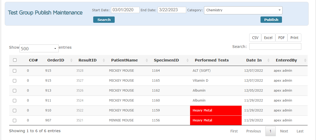
Task: Click the red Heavy Metal cell for specimen 1156
Action: click(x=216, y=120)
